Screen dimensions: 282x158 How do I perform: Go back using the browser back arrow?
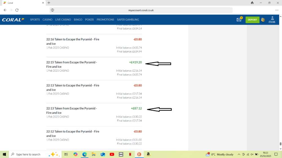(5, 10)
